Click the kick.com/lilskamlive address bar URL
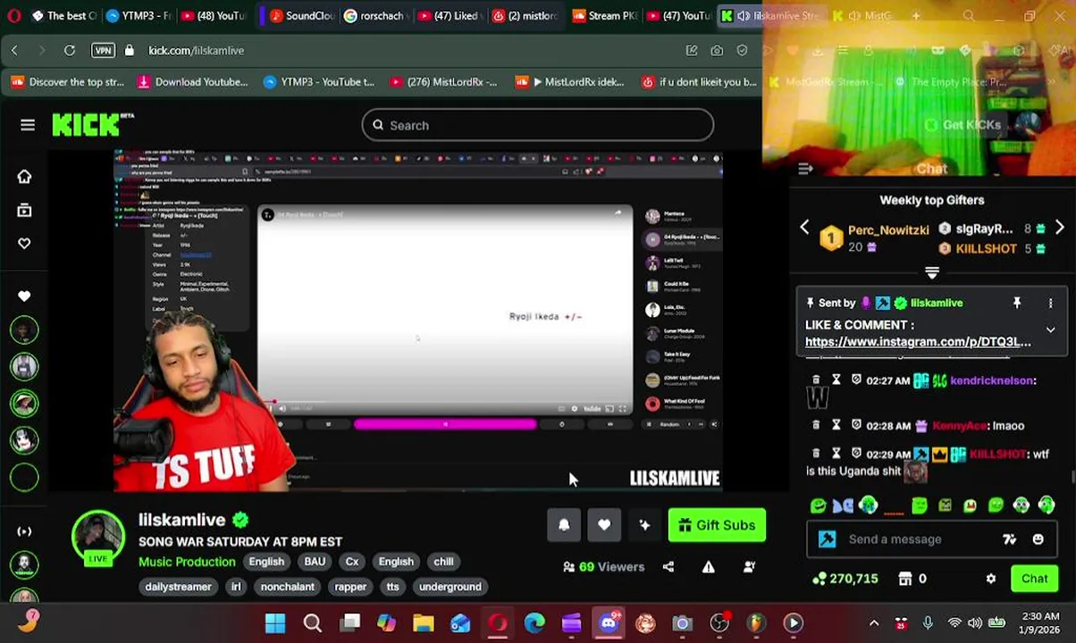 coord(196,51)
